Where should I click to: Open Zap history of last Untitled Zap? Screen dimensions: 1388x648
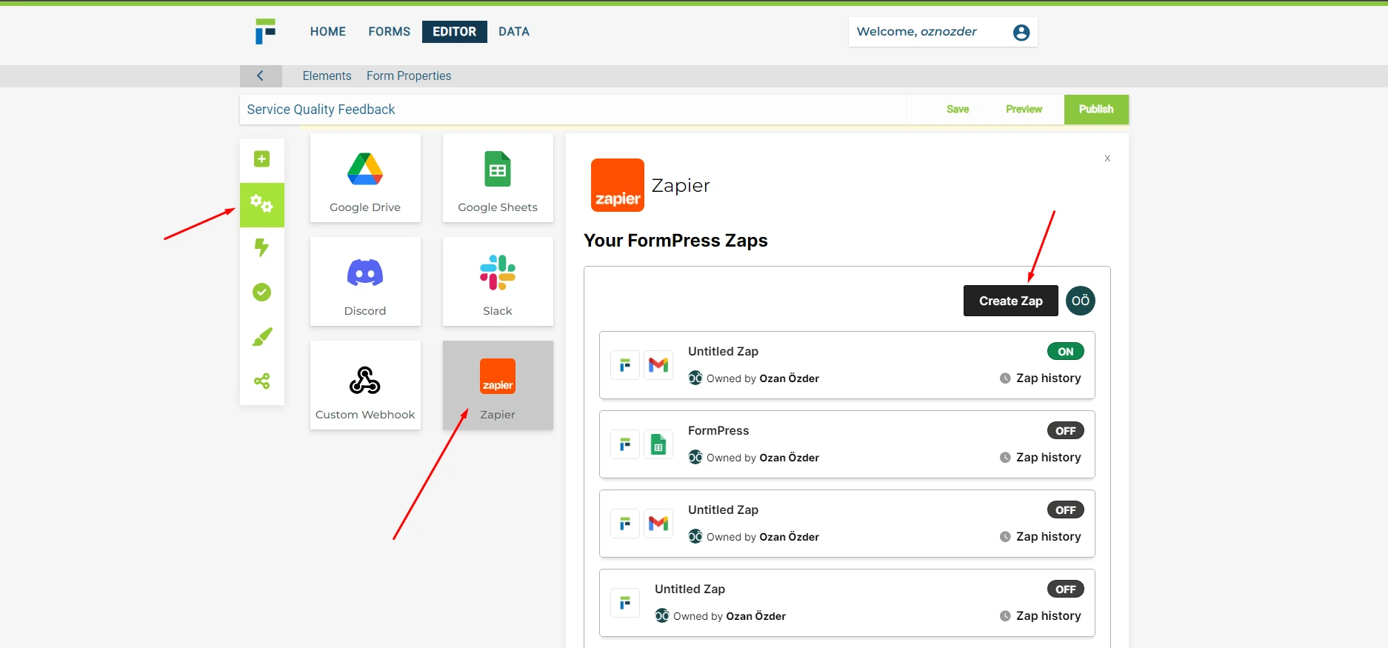pos(1041,616)
